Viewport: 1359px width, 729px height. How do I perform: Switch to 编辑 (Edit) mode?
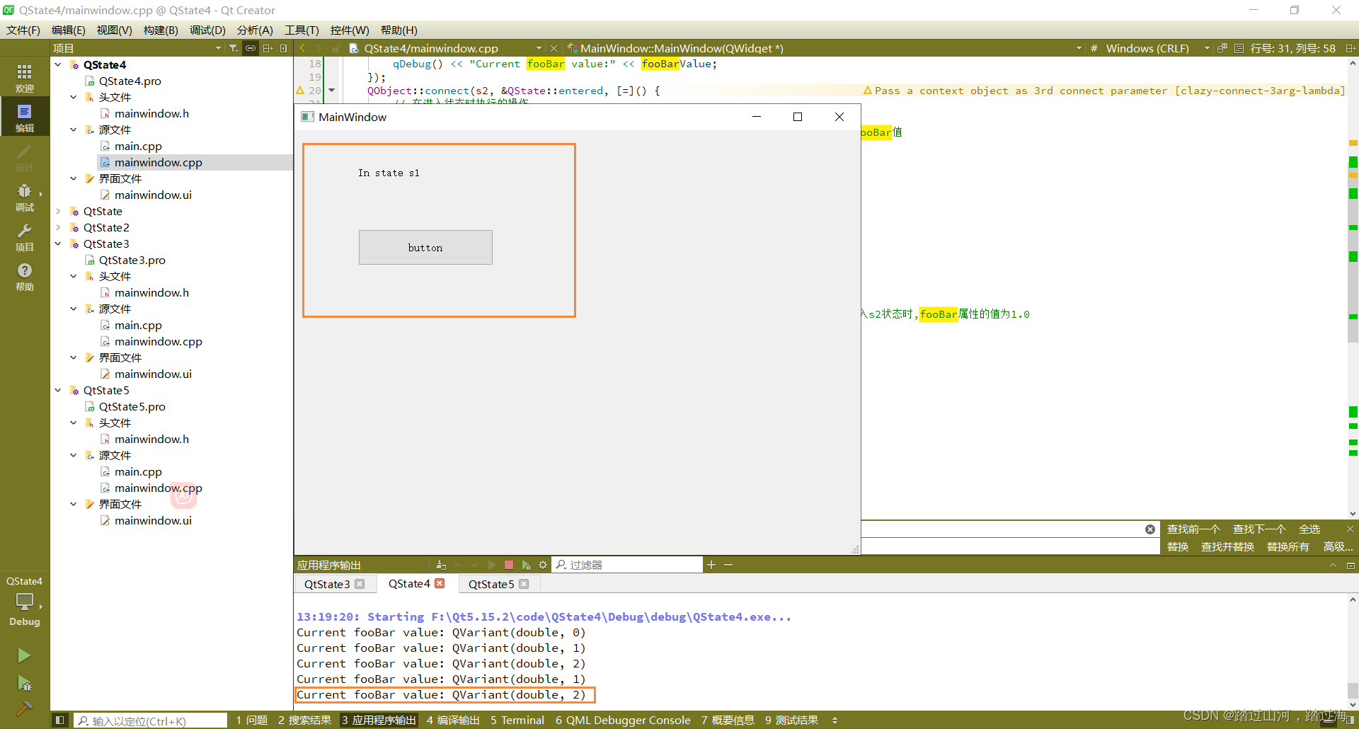coord(25,117)
